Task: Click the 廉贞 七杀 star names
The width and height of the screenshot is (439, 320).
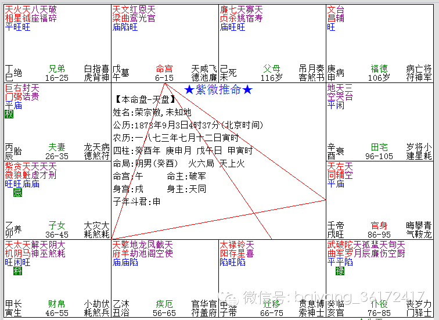Action: (x=228, y=14)
